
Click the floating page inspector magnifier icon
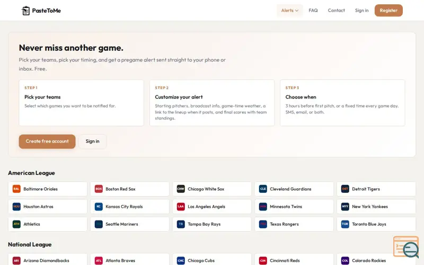click(x=406, y=246)
